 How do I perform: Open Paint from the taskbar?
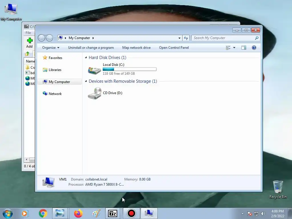click(x=96, y=213)
